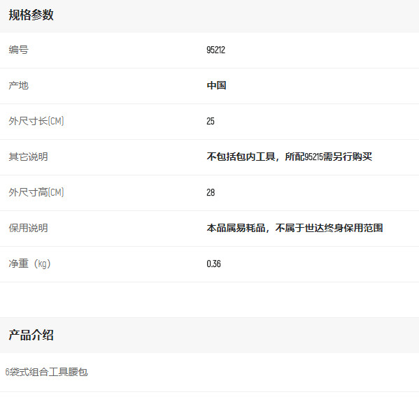Click the gray 规格参数 header bar

210,16
